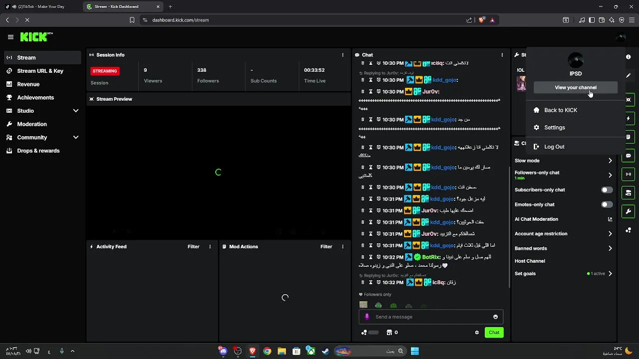Toggle the switch beside the bubbles icon
Image resolution: width=639 pixels, height=359 pixels.
pos(373,333)
